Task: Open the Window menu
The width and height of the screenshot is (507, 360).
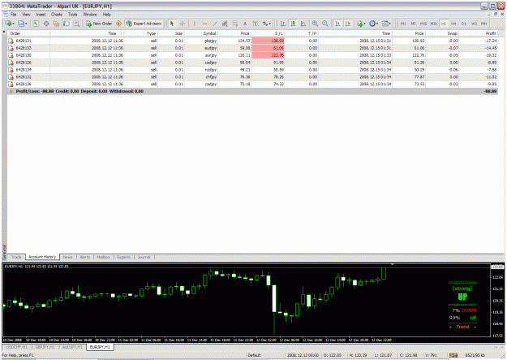Action: pos(90,15)
